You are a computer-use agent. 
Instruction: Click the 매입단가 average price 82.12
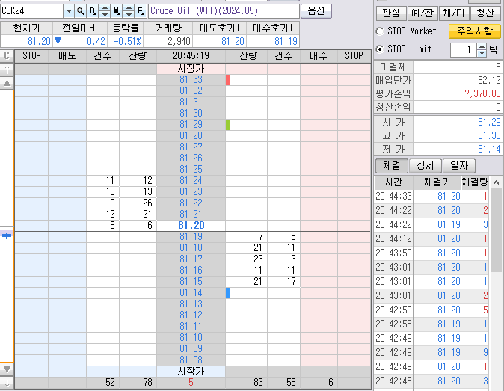coord(457,80)
